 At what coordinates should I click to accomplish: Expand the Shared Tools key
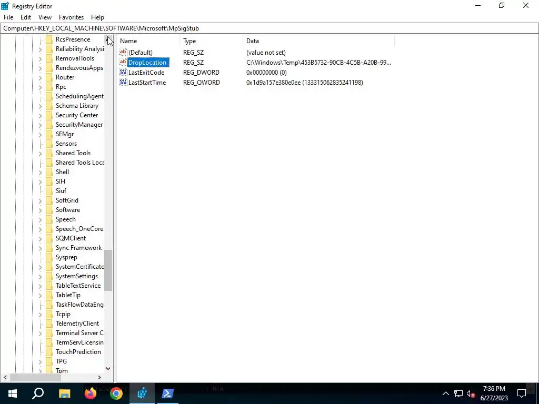pos(40,153)
